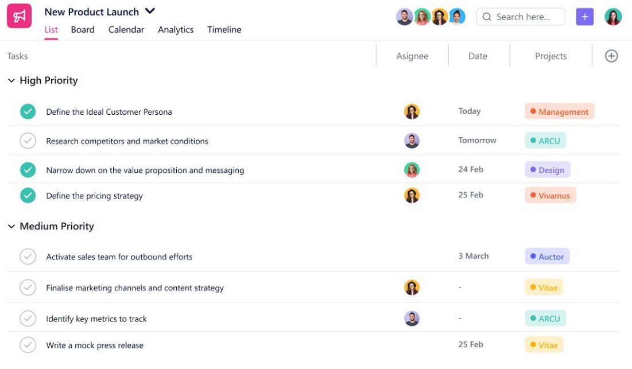
Task: Click inside the search input field
Action: click(522, 17)
